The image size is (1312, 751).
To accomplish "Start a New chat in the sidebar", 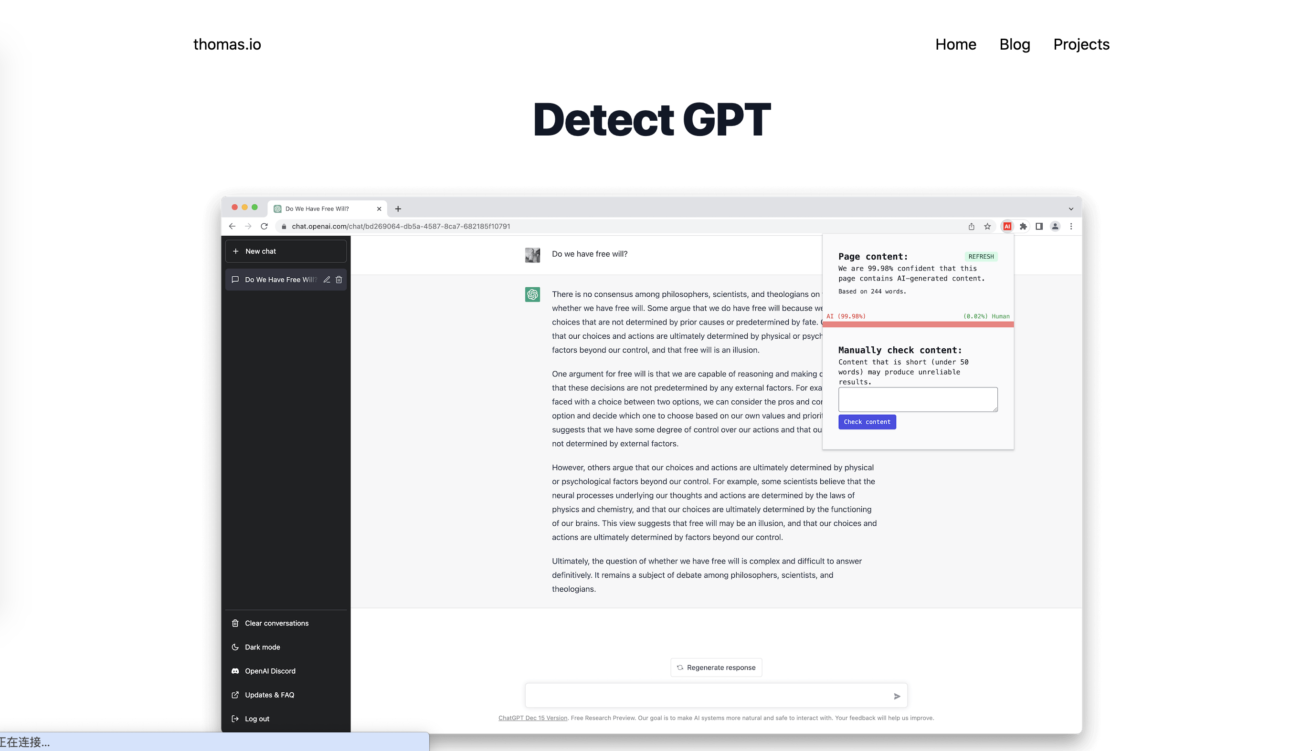I will click(286, 251).
